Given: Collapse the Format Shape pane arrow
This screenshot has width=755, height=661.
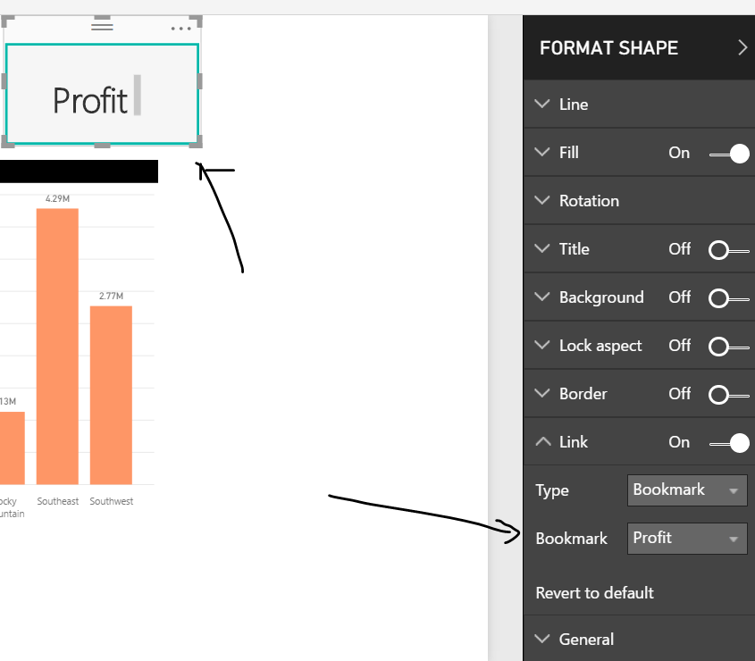Looking at the screenshot, I should coord(742,47).
